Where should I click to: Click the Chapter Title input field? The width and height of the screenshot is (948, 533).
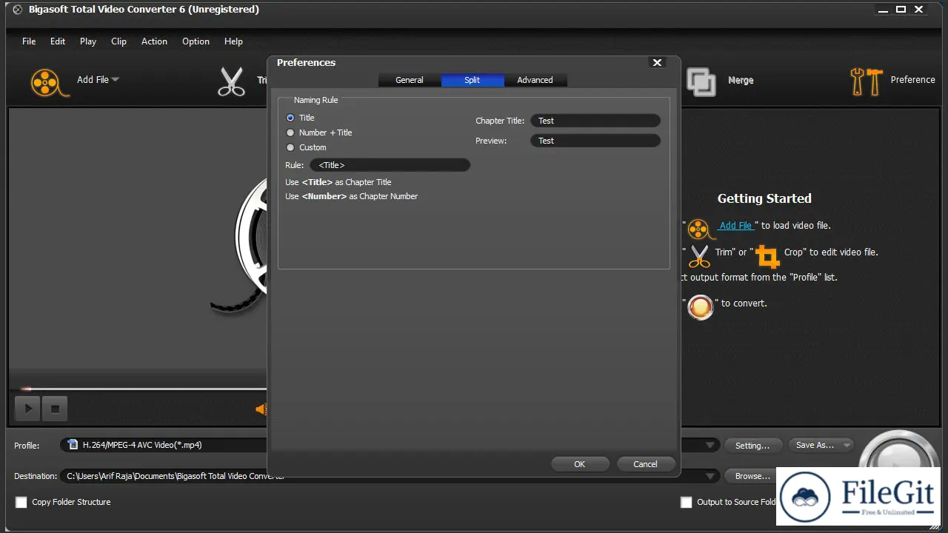coord(595,121)
